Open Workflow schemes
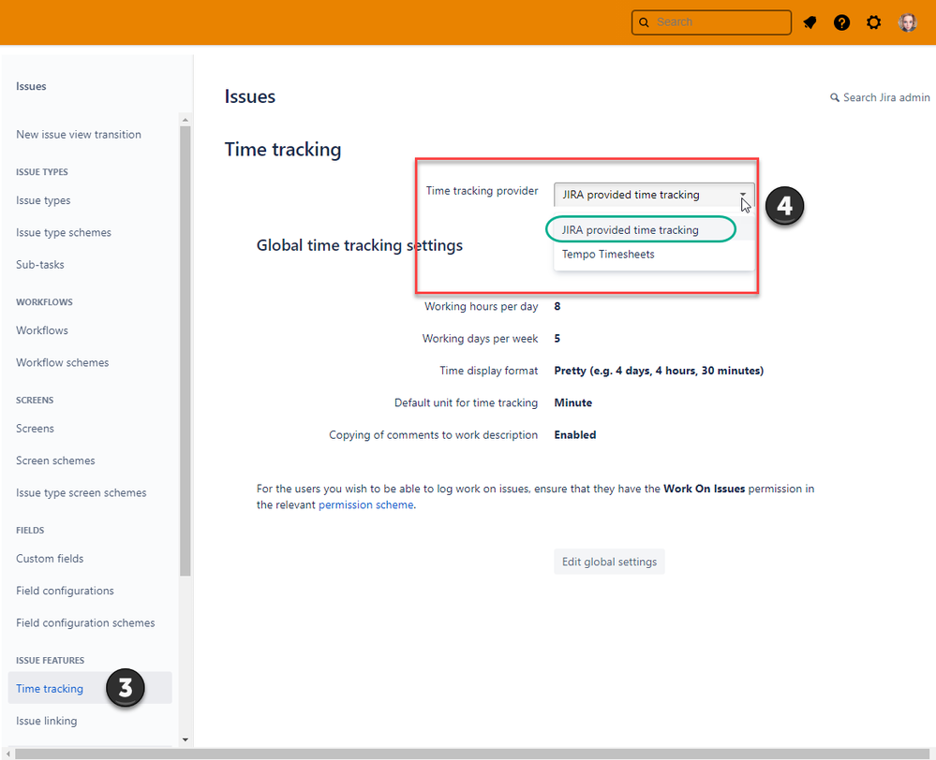This screenshot has width=936, height=760. 62,363
